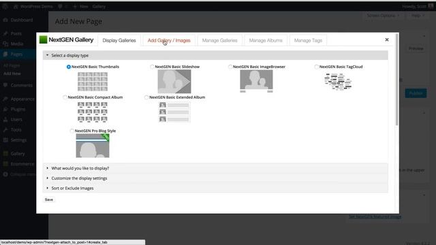Select NextGEN Basic ImageBrowser radio button
The image size is (436, 245).
tap(230, 67)
